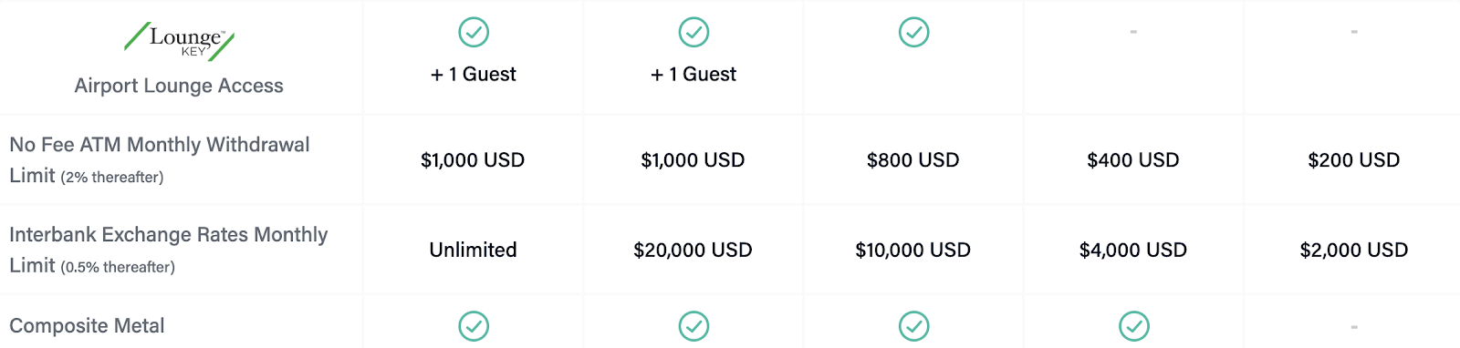This screenshot has width=1460, height=348.
Task: Select No Fee ATM Monthly Withdrawal label
Action: tap(160, 159)
